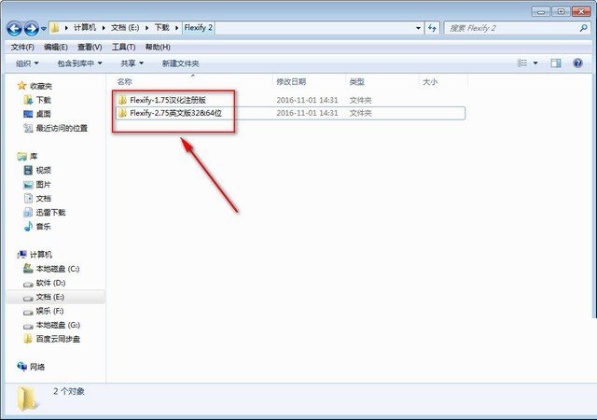Open the address bar history dropdown
The height and width of the screenshot is (420, 597).
click(418, 28)
